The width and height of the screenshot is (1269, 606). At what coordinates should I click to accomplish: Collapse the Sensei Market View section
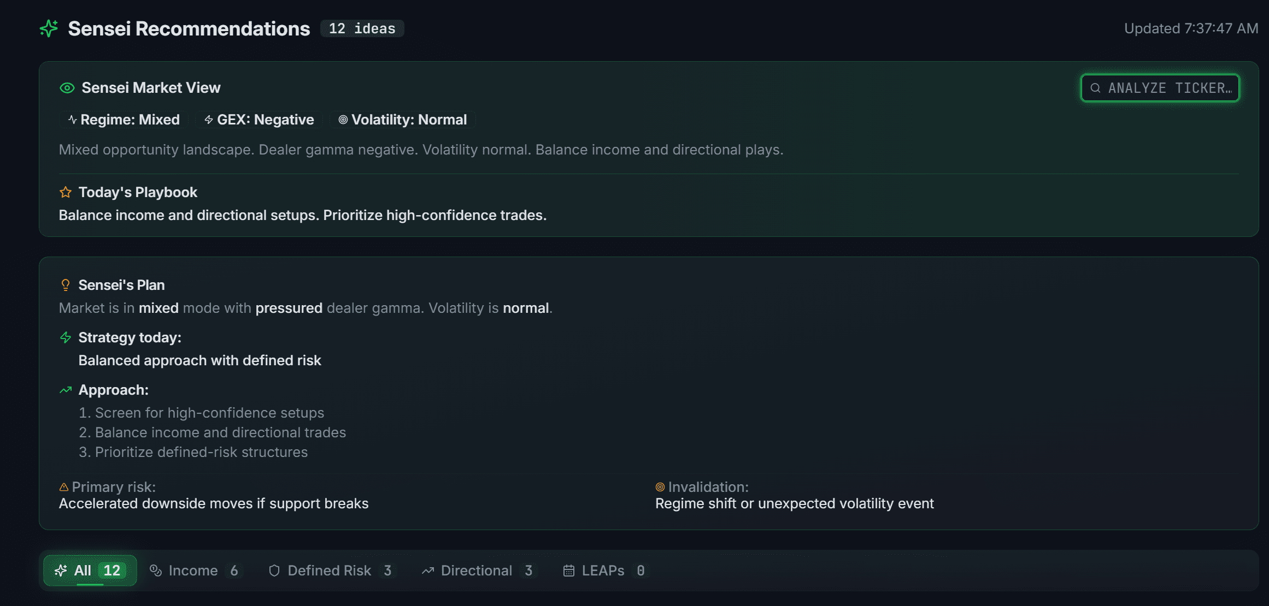coord(151,87)
